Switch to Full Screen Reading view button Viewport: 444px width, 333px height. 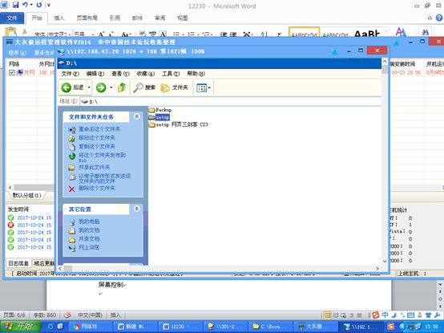[x=336, y=315]
